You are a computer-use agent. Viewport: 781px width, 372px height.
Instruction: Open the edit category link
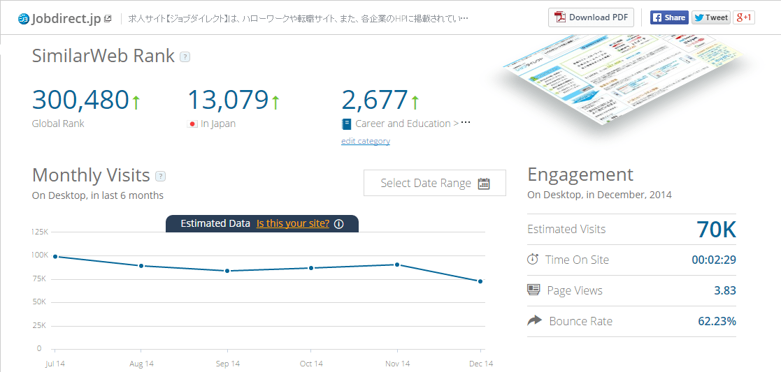click(366, 141)
